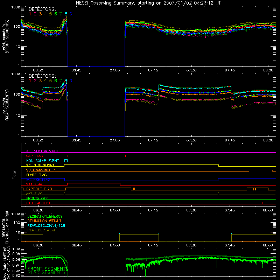Screen dimensions: 280x280
Task: Click 07:45 tick under the Flags plot
Action: [230, 210]
